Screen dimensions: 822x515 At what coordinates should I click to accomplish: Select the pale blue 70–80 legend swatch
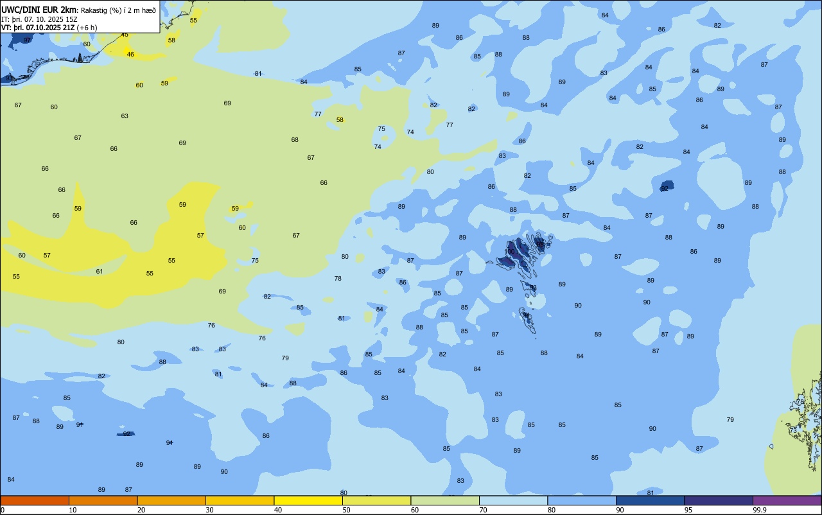(x=513, y=500)
